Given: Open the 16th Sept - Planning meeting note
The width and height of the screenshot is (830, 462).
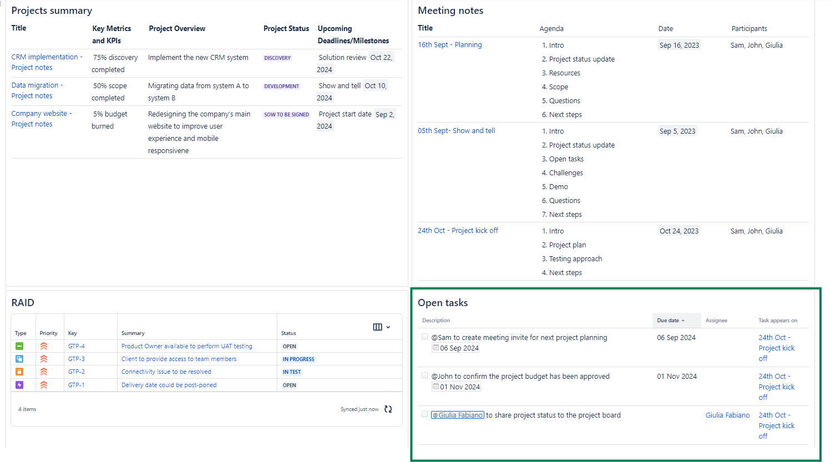Looking at the screenshot, I should coord(449,45).
